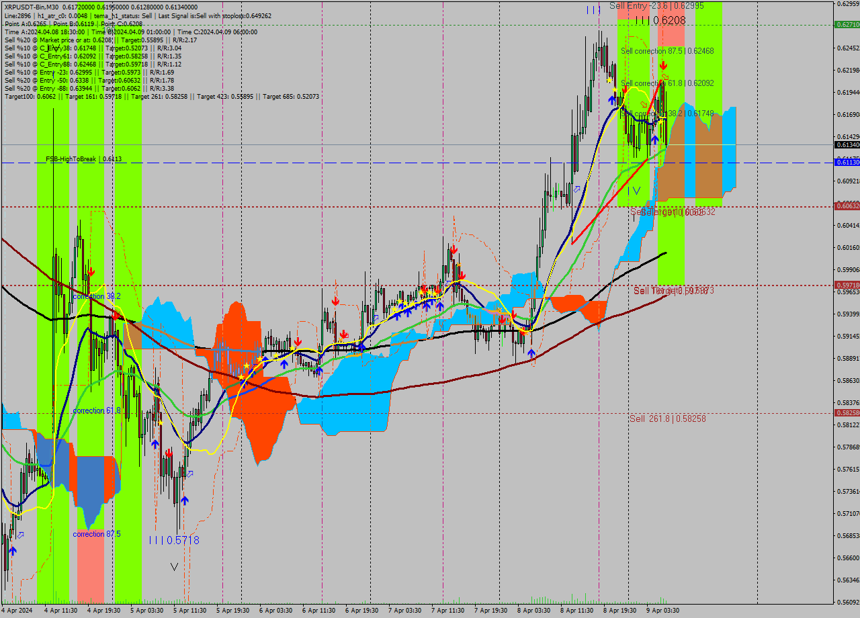Screen dimensions: 860x618
Task: Click '5 Apr 11:30' on time axis
Action: (189, 611)
